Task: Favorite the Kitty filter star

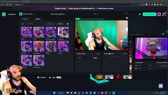Action: click(x=31, y=28)
